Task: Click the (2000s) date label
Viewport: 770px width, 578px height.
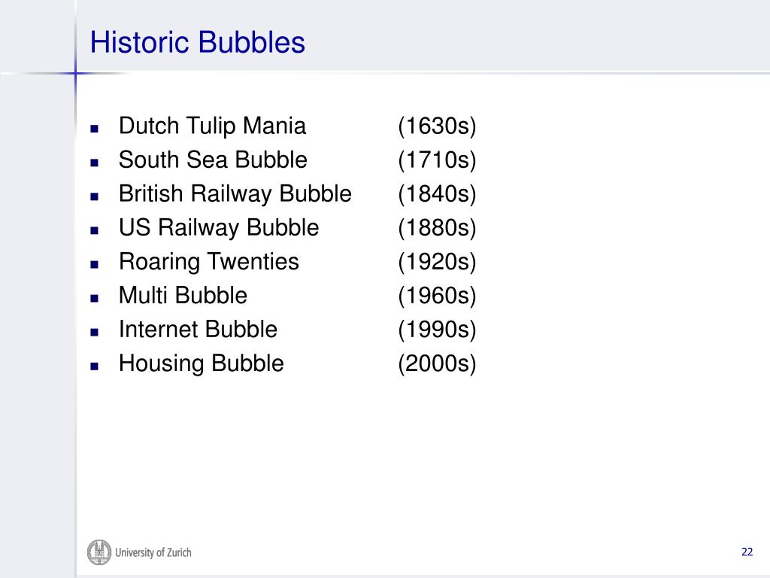Action: click(437, 364)
